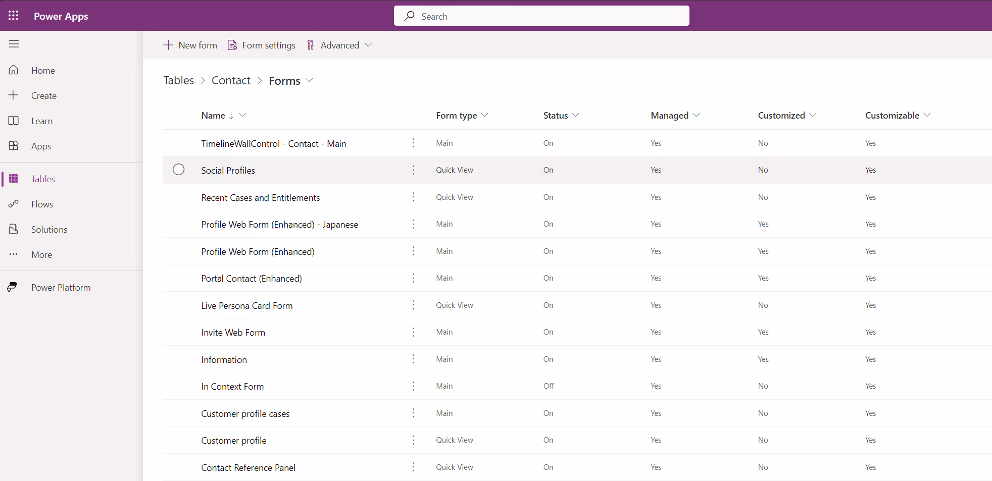The height and width of the screenshot is (481, 992).
Task: Open more options for Information form
Action: point(413,359)
